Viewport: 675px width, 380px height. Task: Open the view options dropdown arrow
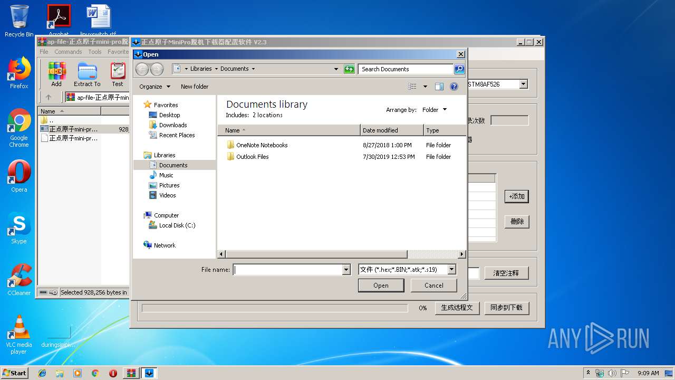click(425, 87)
